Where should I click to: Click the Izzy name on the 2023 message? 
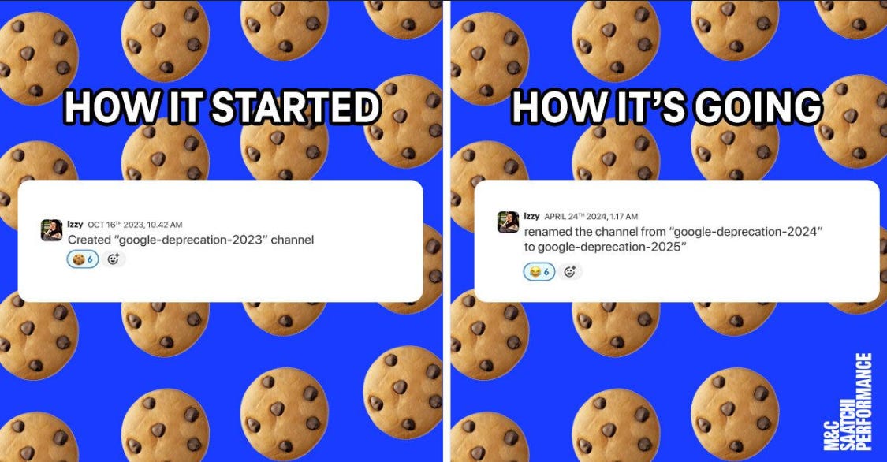[75, 225]
